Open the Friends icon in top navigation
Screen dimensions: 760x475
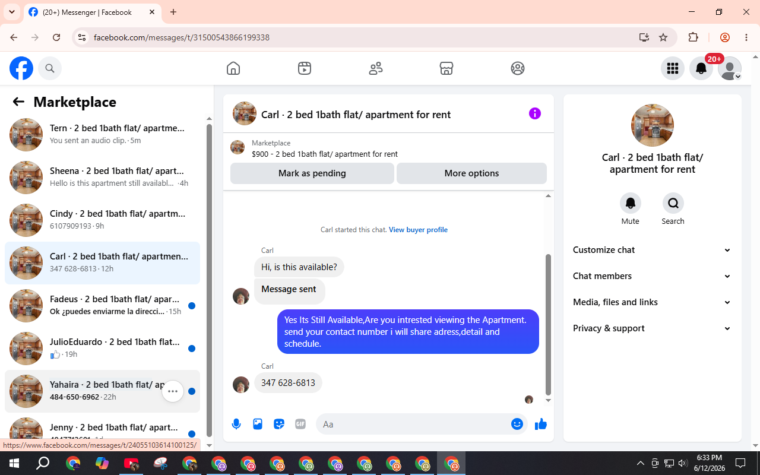pyautogui.click(x=376, y=68)
